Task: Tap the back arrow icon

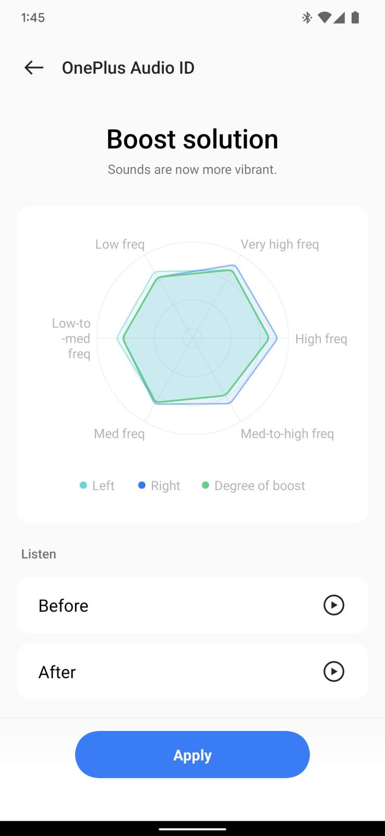Action: coord(34,67)
